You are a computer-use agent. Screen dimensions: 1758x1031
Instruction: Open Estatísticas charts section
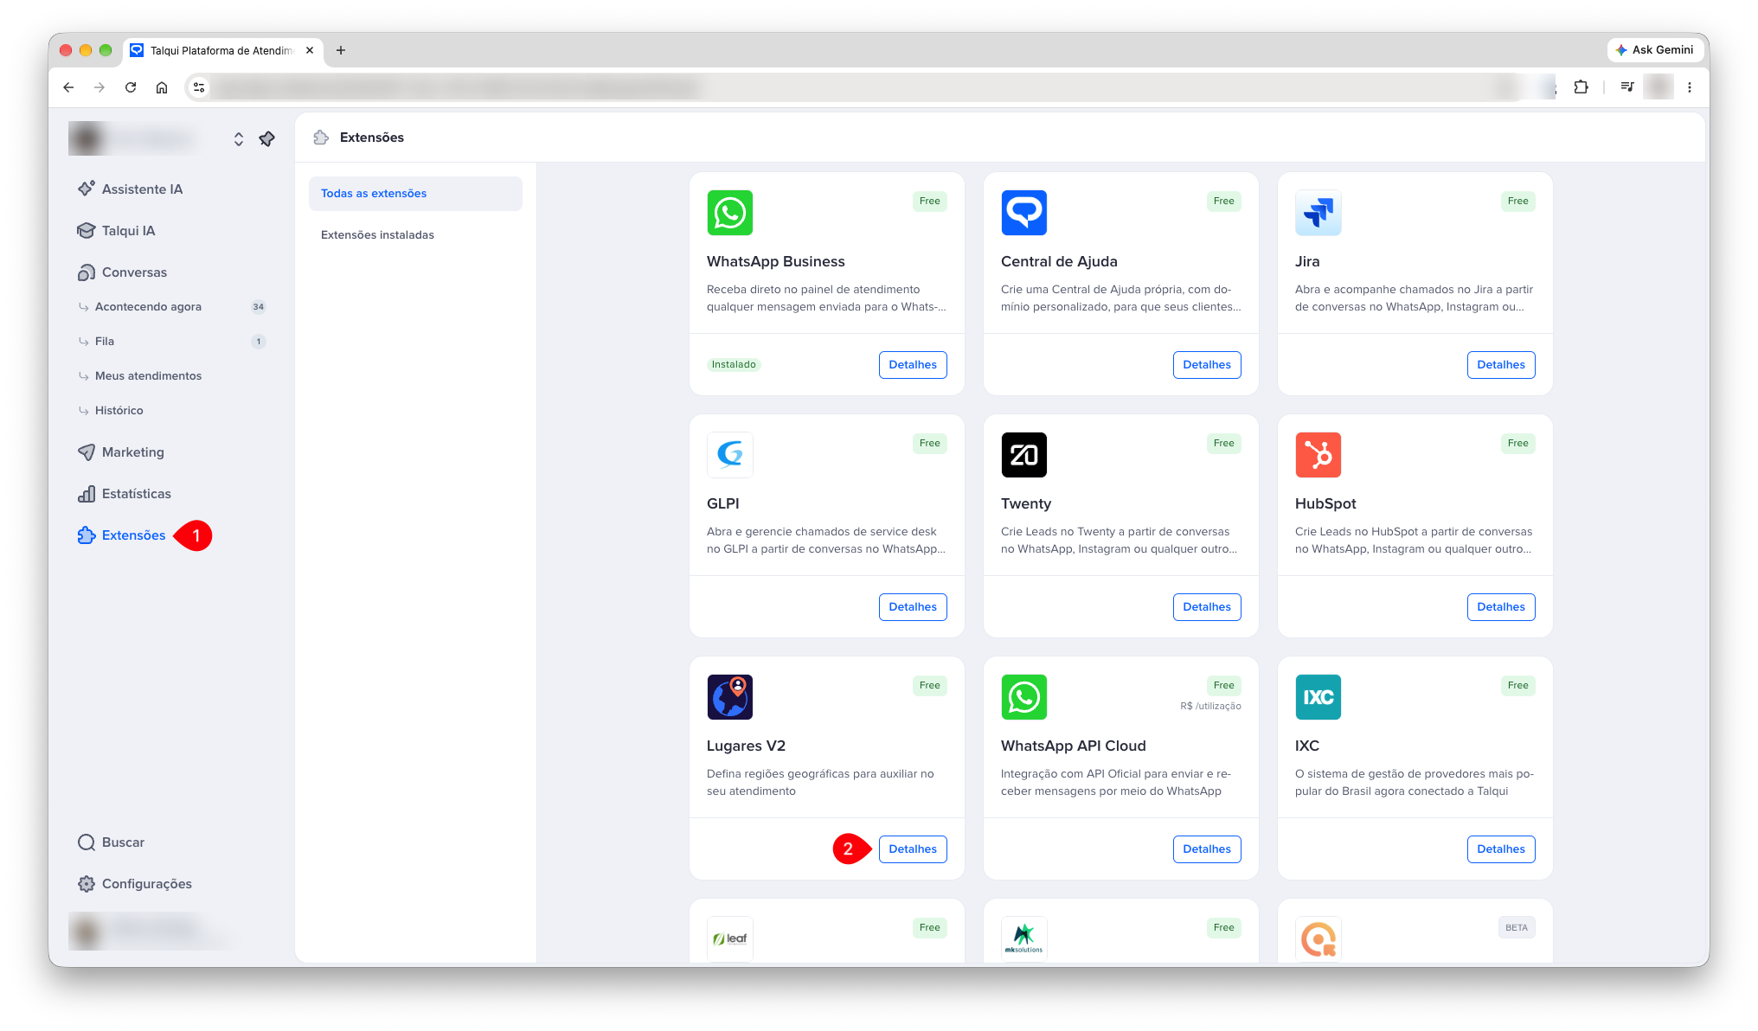click(x=125, y=493)
